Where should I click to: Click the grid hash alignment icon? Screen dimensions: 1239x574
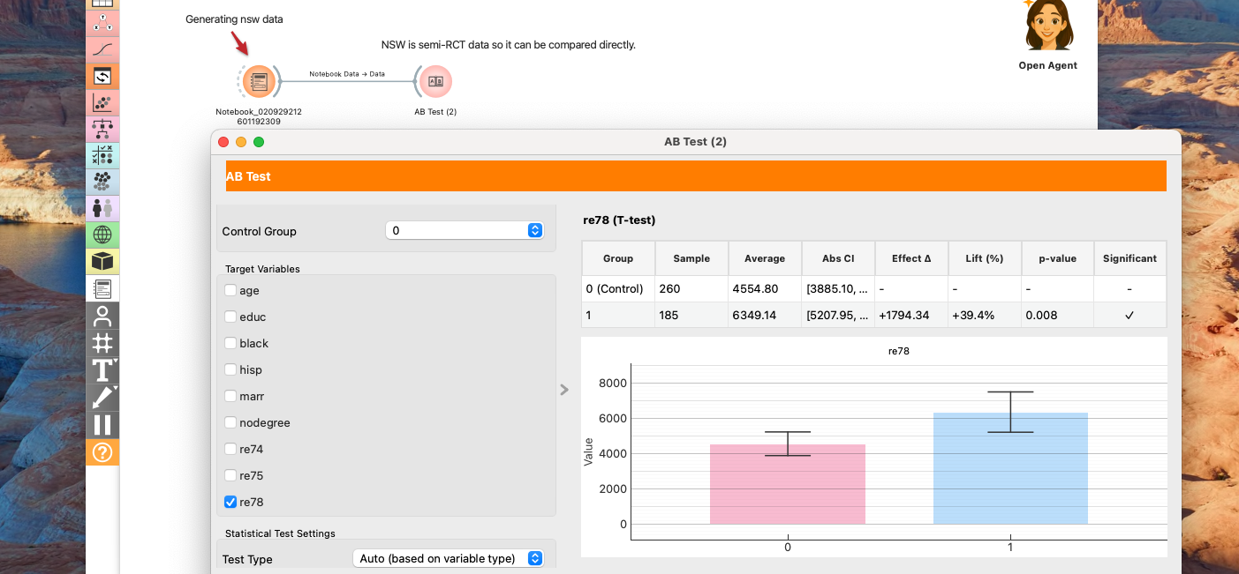coord(102,343)
